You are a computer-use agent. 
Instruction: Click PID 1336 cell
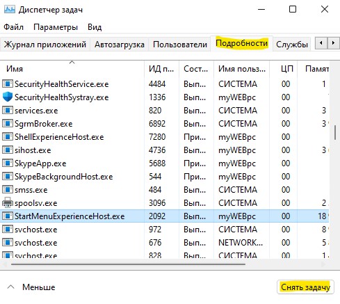[x=157, y=97]
